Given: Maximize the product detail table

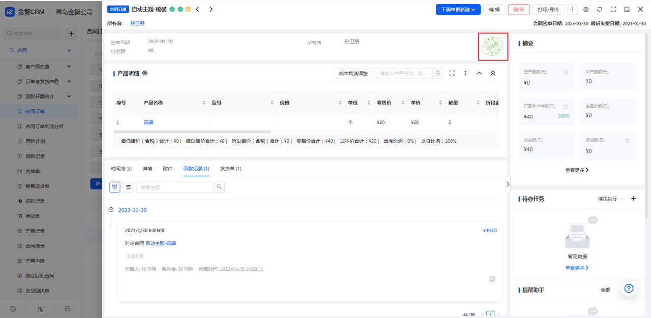Looking at the screenshot, I should 452,73.
